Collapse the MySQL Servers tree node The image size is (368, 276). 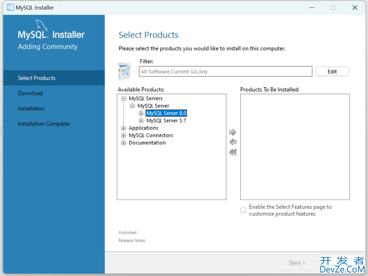click(x=124, y=99)
